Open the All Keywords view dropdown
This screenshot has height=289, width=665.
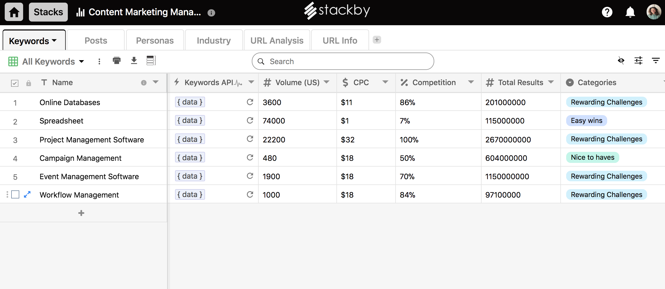81,61
